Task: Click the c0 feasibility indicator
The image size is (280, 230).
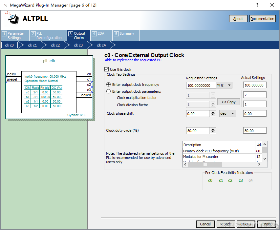Action: [210, 181]
